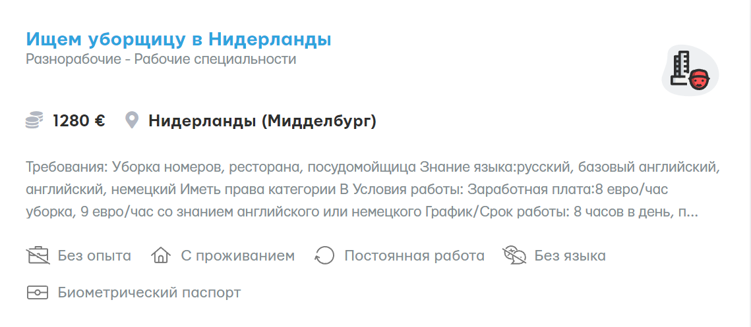Open the job title link about Нидерланды
This screenshot has width=751, height=327.
(x=178, y=39)
